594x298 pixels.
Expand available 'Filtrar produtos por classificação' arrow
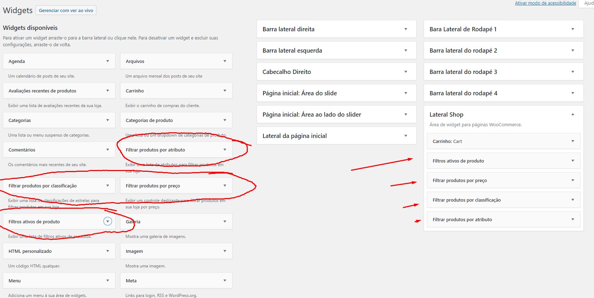[108, 186]
